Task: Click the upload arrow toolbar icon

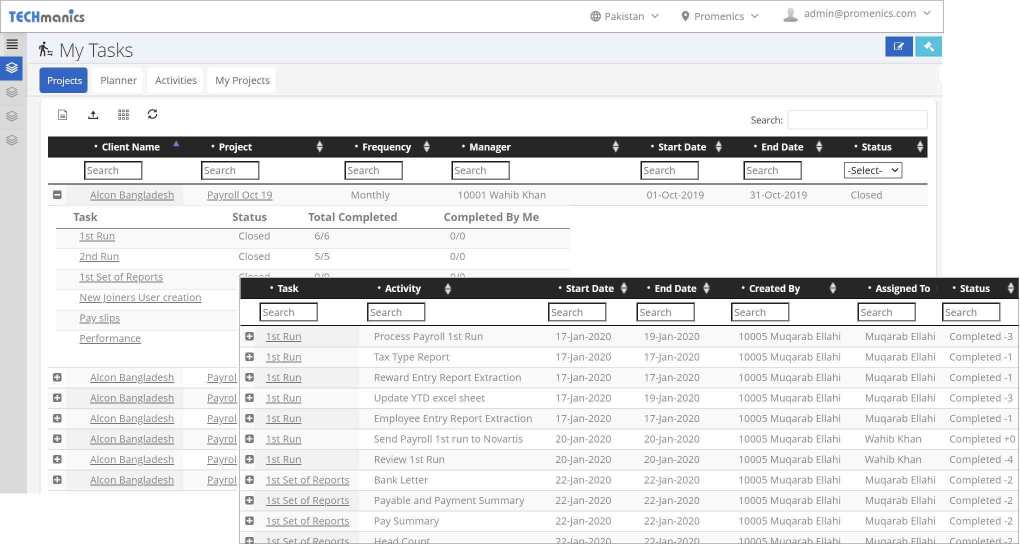Action: pos(93,114)
